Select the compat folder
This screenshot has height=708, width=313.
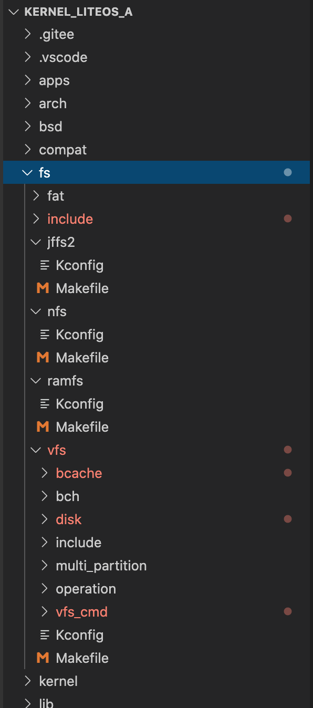(x=63, y=149)
